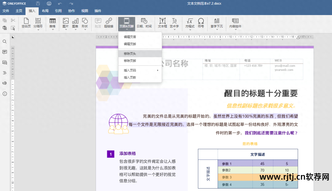332x191 pixels.
Task: Click the About icon at sidebar bottom
Action: coord(5,94)
